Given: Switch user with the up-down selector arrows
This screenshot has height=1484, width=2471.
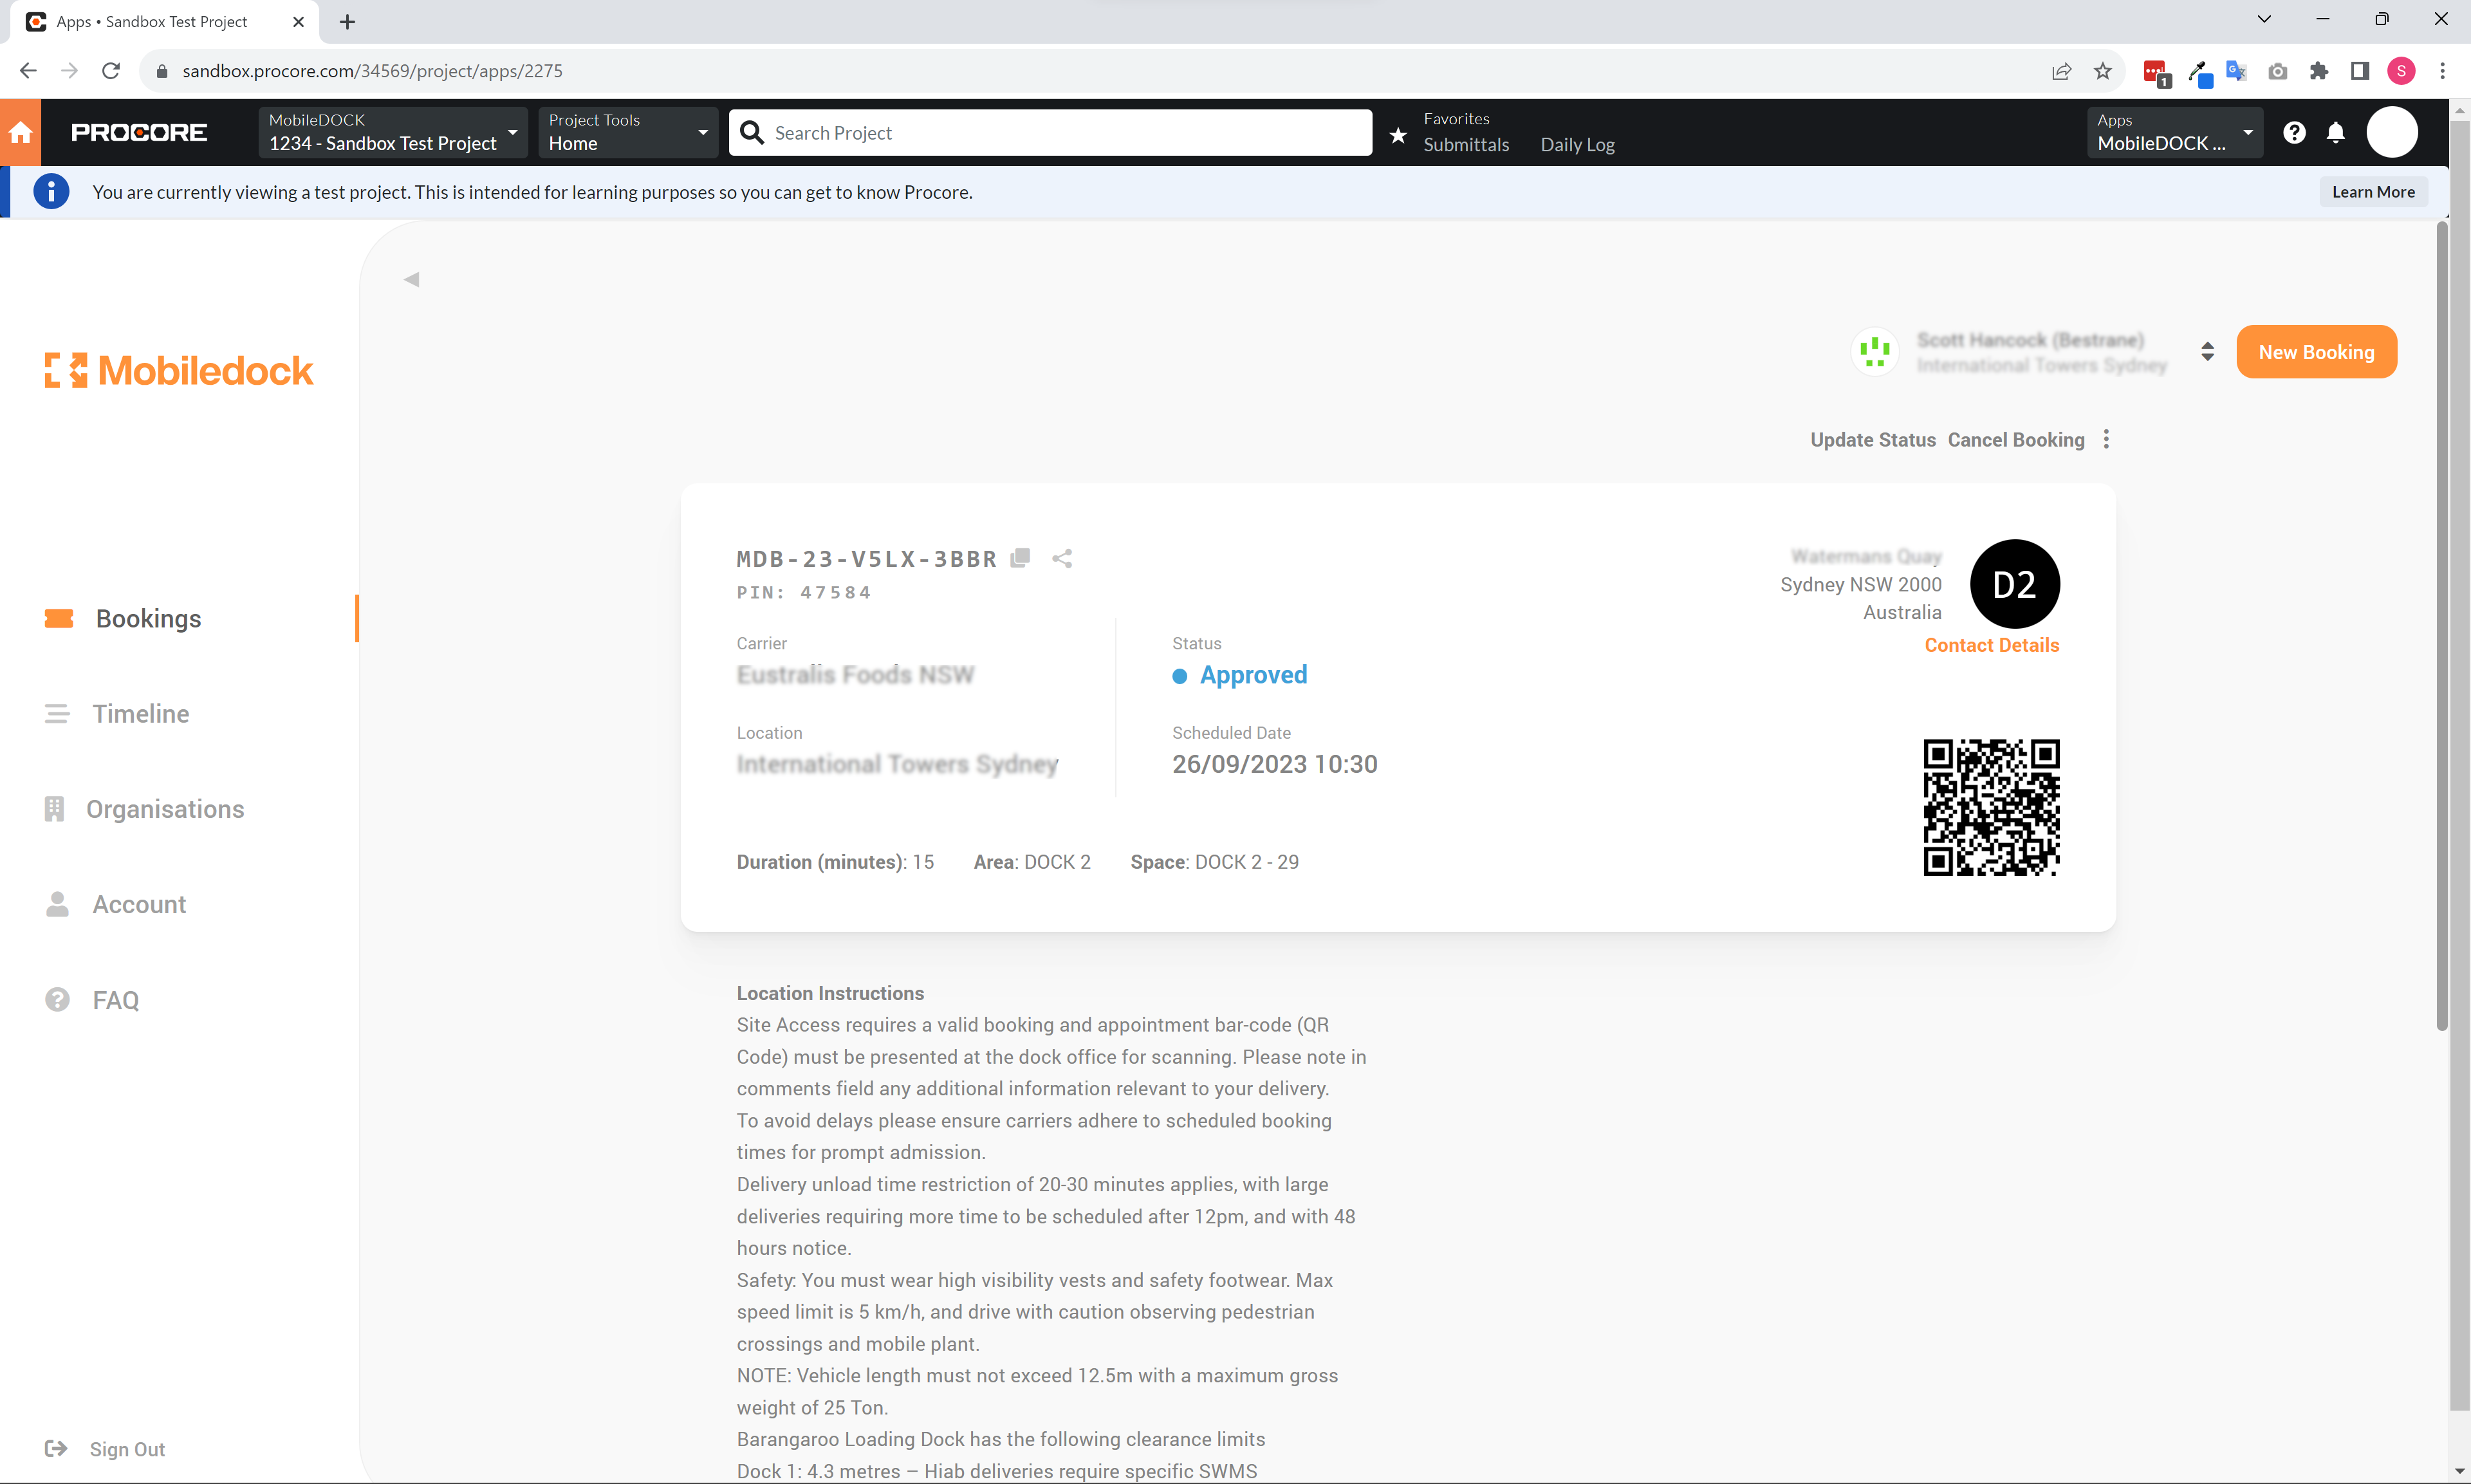Looking at the screenshot, I should (x=2207, y=351).
